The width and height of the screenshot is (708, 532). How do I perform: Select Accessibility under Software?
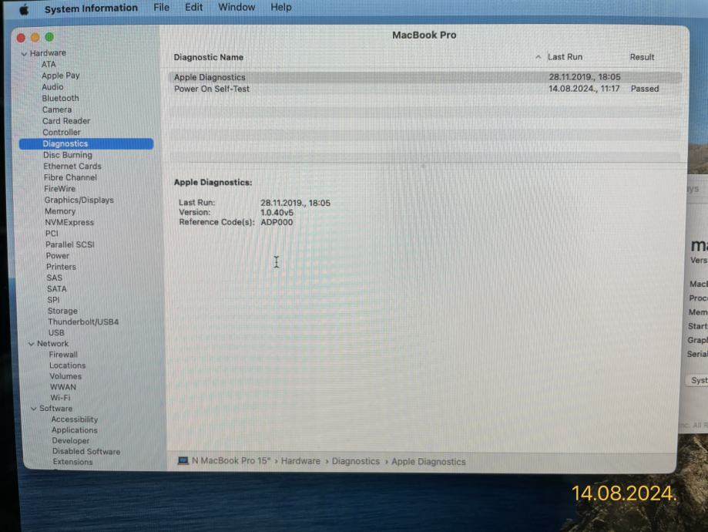pyautogui.click(x=75, y=419)
